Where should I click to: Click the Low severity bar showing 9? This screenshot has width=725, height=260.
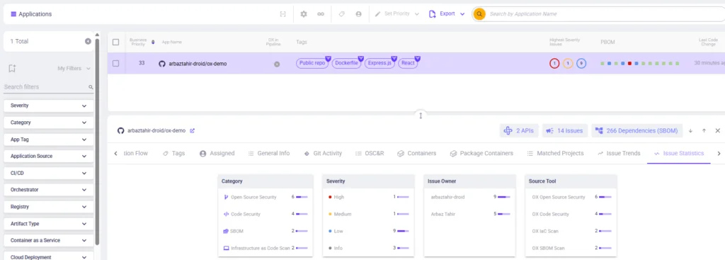tap(403, 231)
